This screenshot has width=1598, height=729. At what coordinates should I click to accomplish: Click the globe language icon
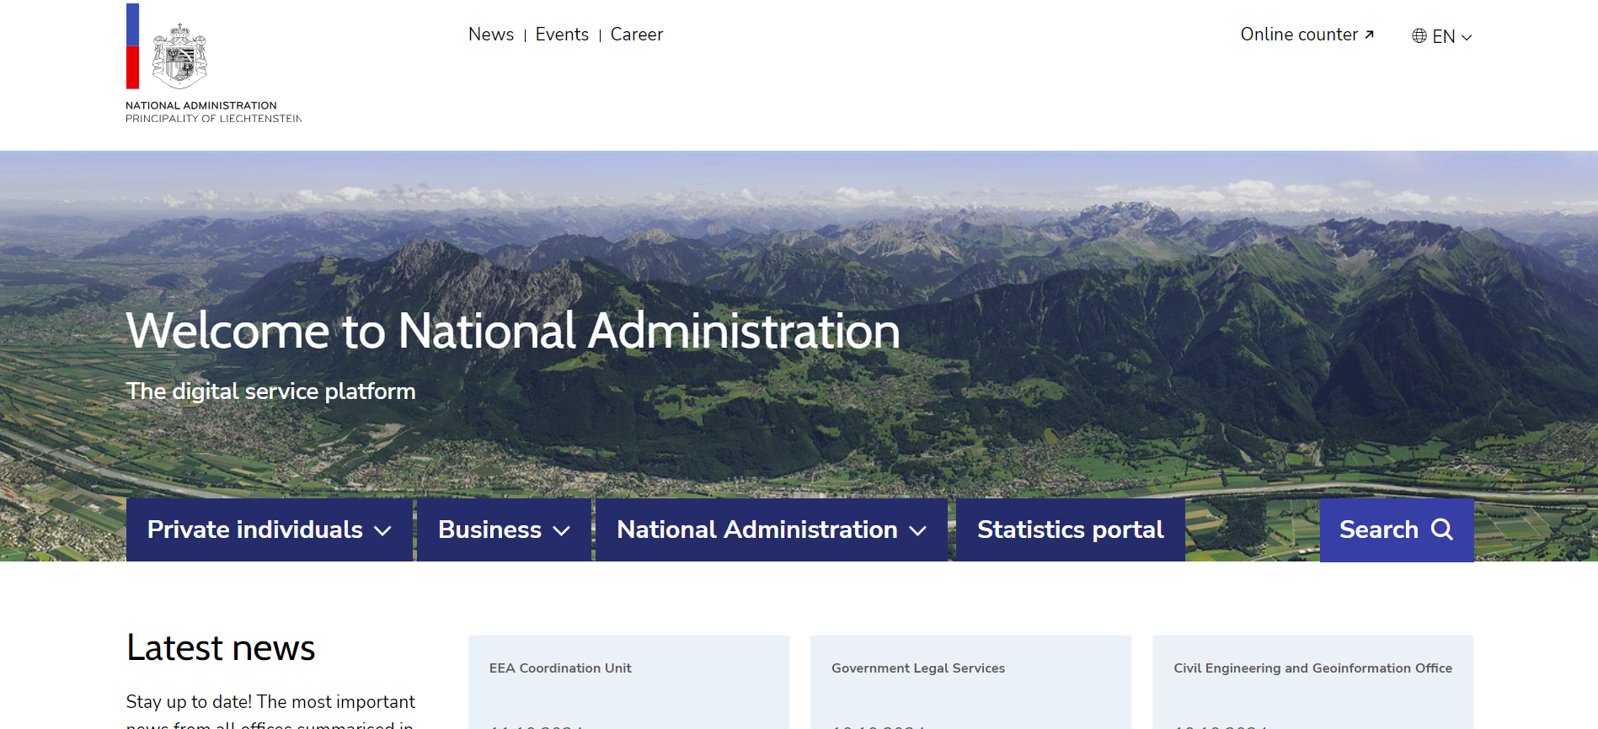tap(1419, 36)
